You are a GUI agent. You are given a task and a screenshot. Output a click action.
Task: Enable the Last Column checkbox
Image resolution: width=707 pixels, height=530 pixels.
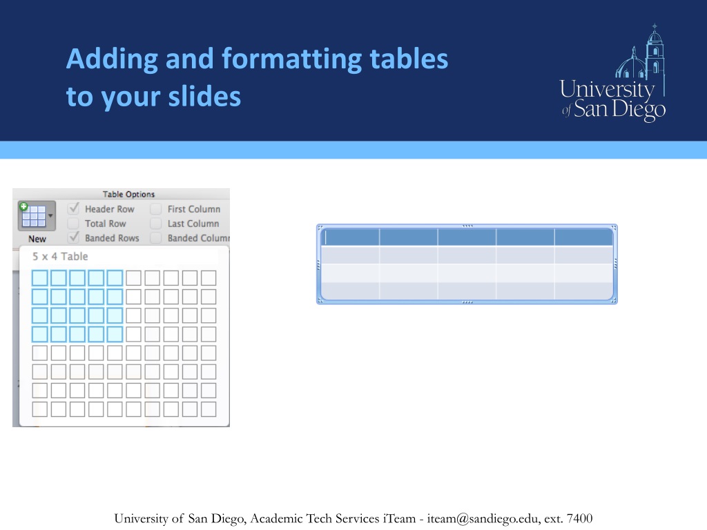[156, 224]
